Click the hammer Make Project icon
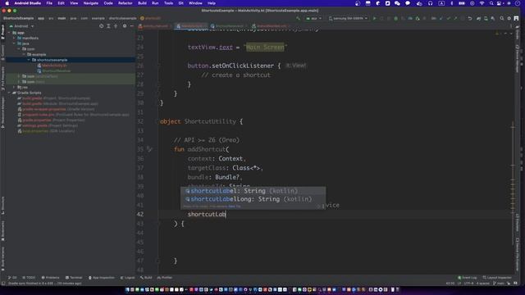The image size is (525, 295). click(x=298, y=18)
